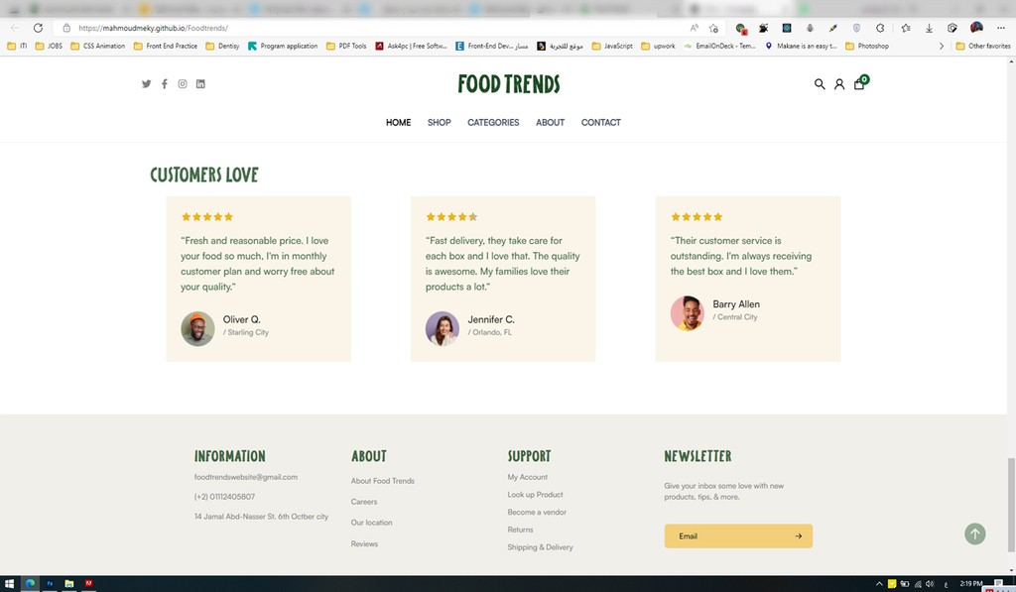The width and height of the screenshot is (1016, 592).
Task: Open Shipping & Delivery footer link
Action: (x=540, y=546)
